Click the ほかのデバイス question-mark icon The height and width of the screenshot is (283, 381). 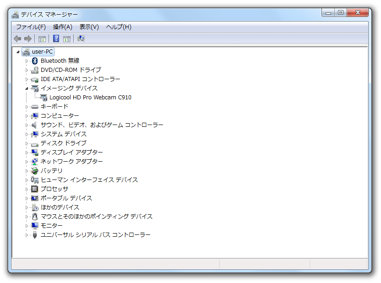(35, 207)
